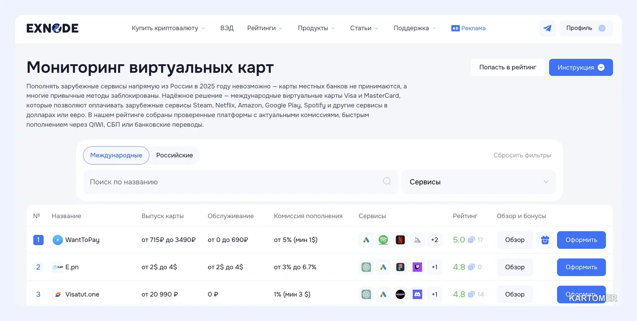Click Оформить button for WantToPay
Image resolution: width=637 pixels, height=321 pixels.
pyautogui.click(x=581, y=240)
